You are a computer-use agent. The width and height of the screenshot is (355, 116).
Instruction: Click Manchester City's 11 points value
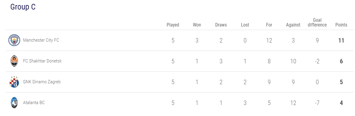tap(341, 40)
